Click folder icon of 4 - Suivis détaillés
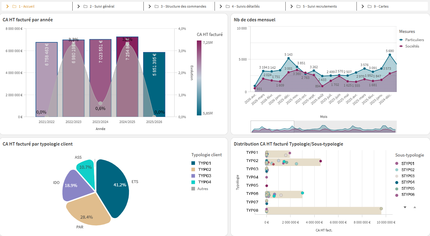This screenshot has width=430, height=236. point(228,6)
